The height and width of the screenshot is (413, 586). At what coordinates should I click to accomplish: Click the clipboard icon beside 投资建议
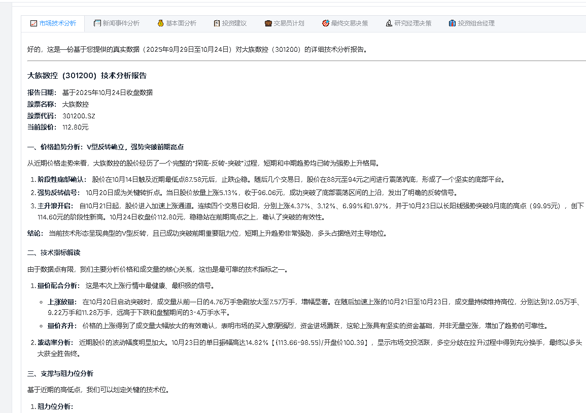click(217, 23)
